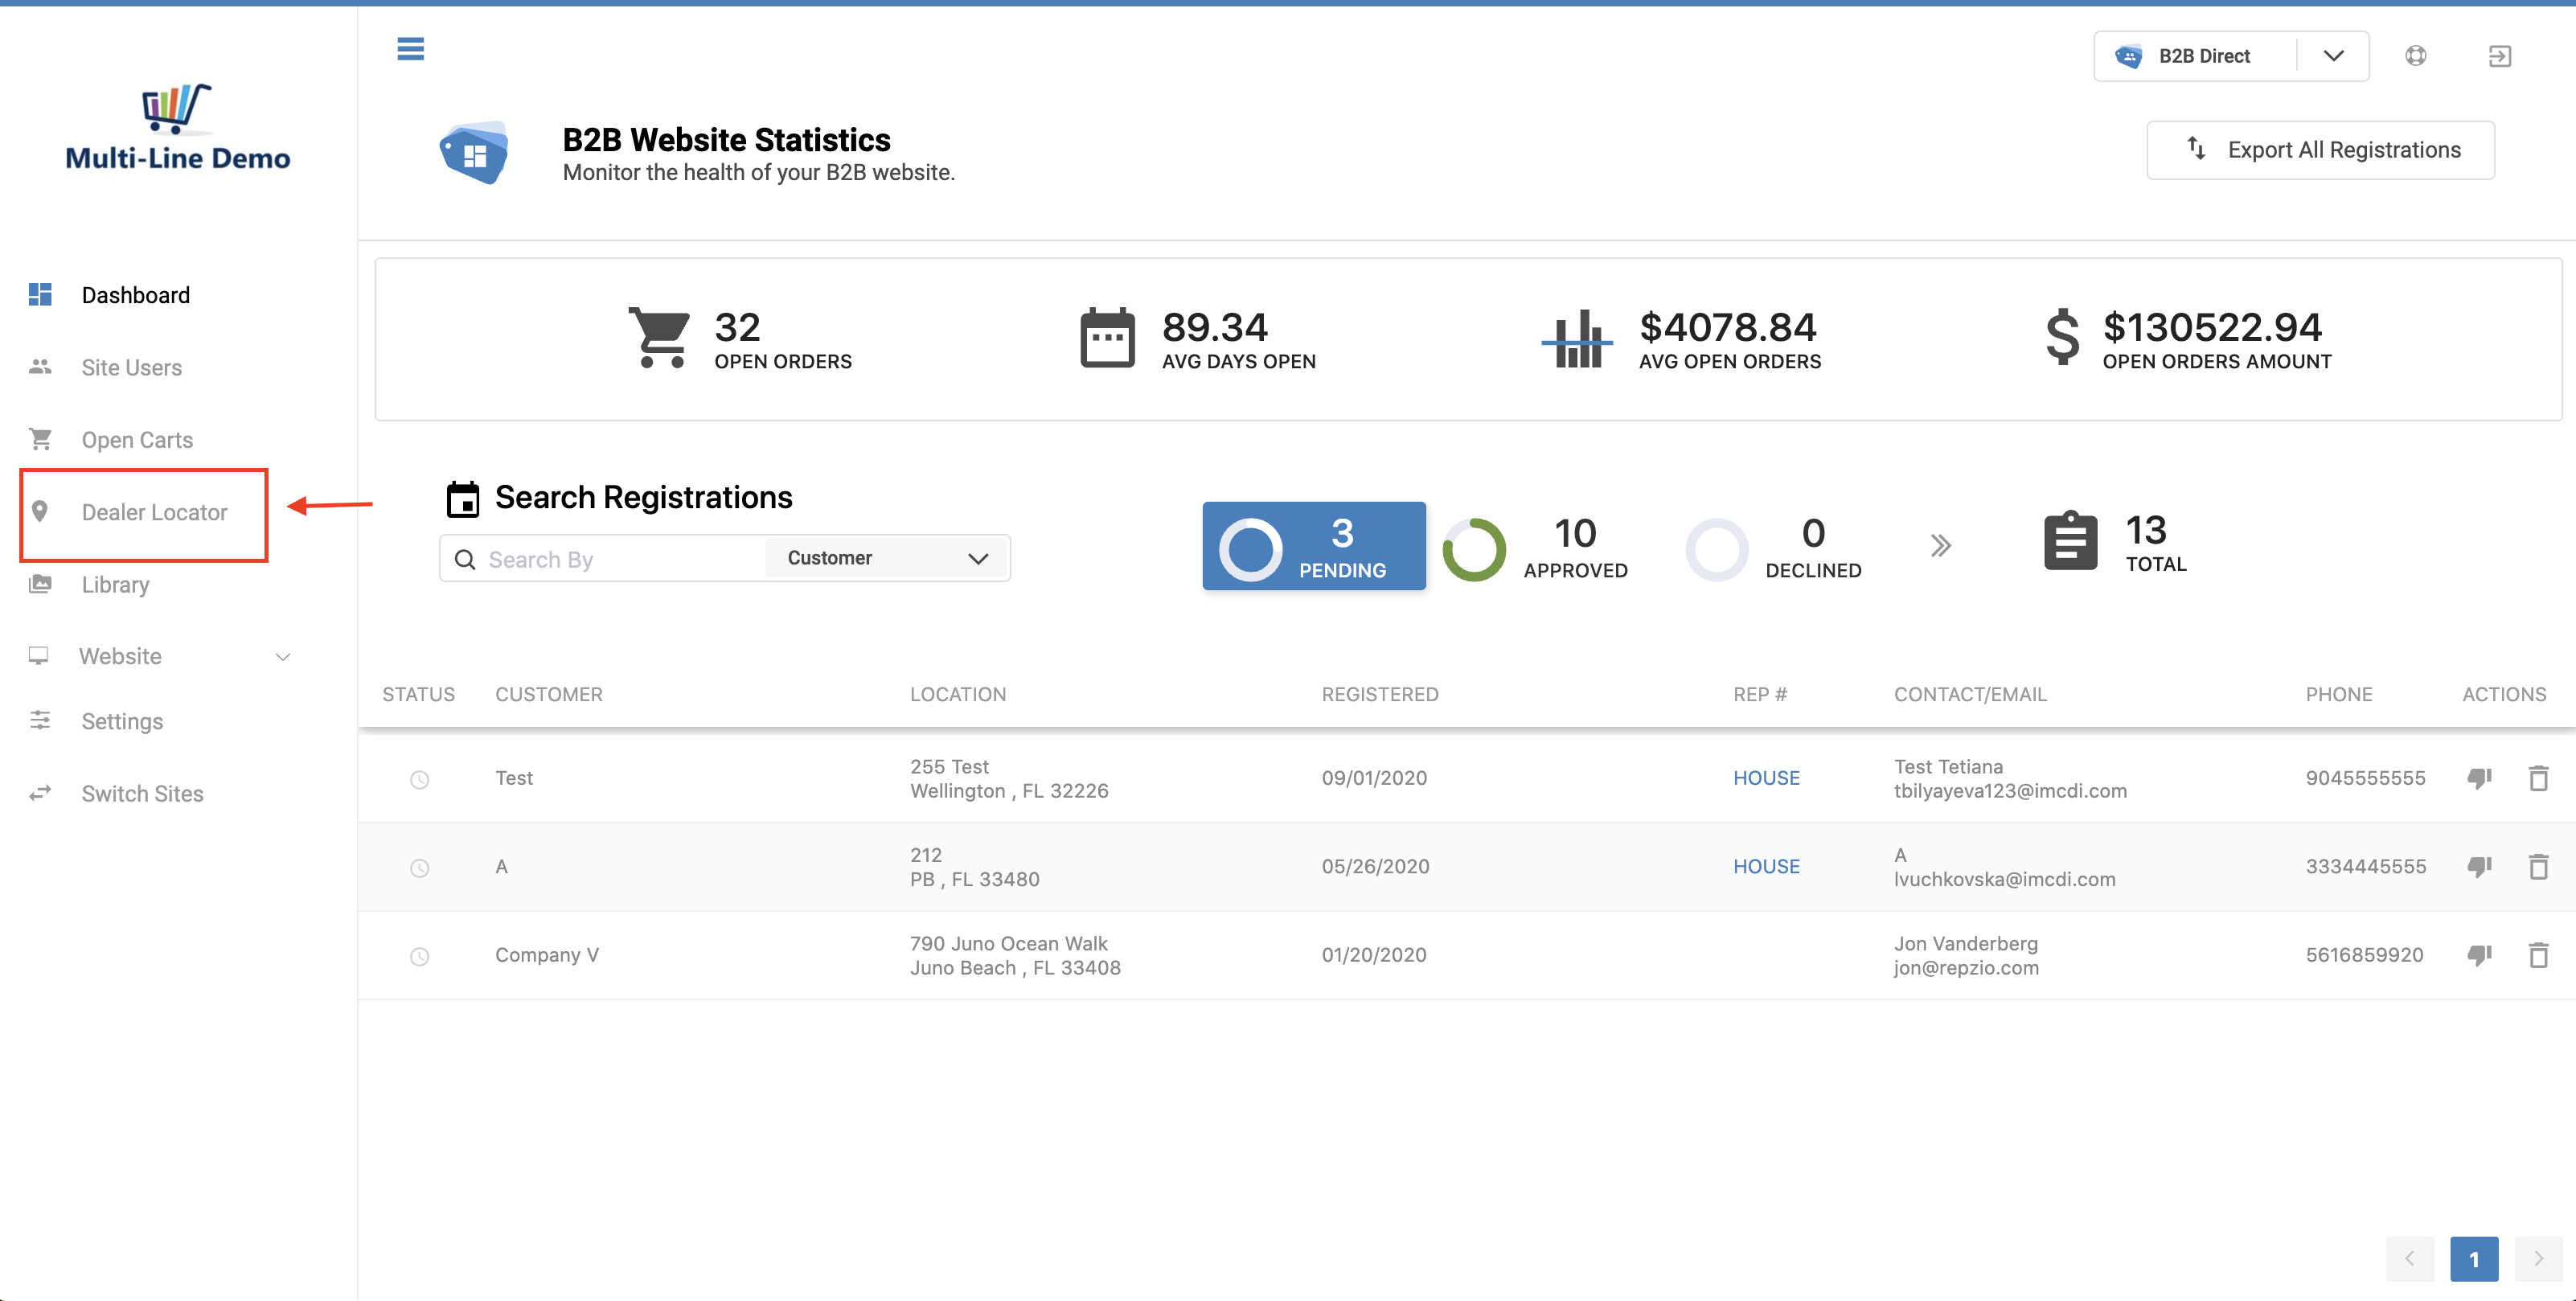Decline the Test registration with thumbs-down

pos(2479,778)
